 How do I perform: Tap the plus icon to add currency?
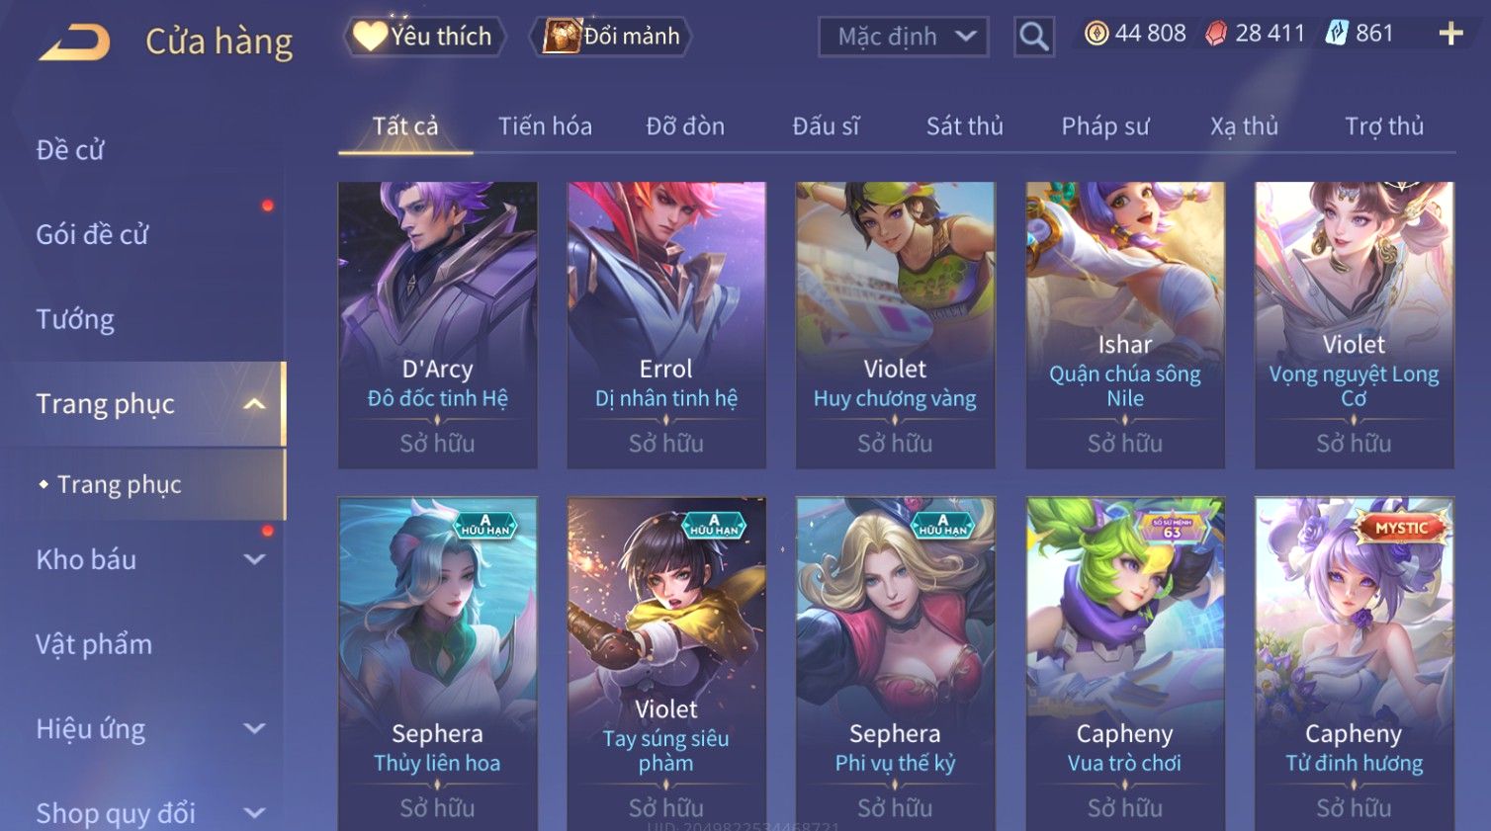(1450, 34)
